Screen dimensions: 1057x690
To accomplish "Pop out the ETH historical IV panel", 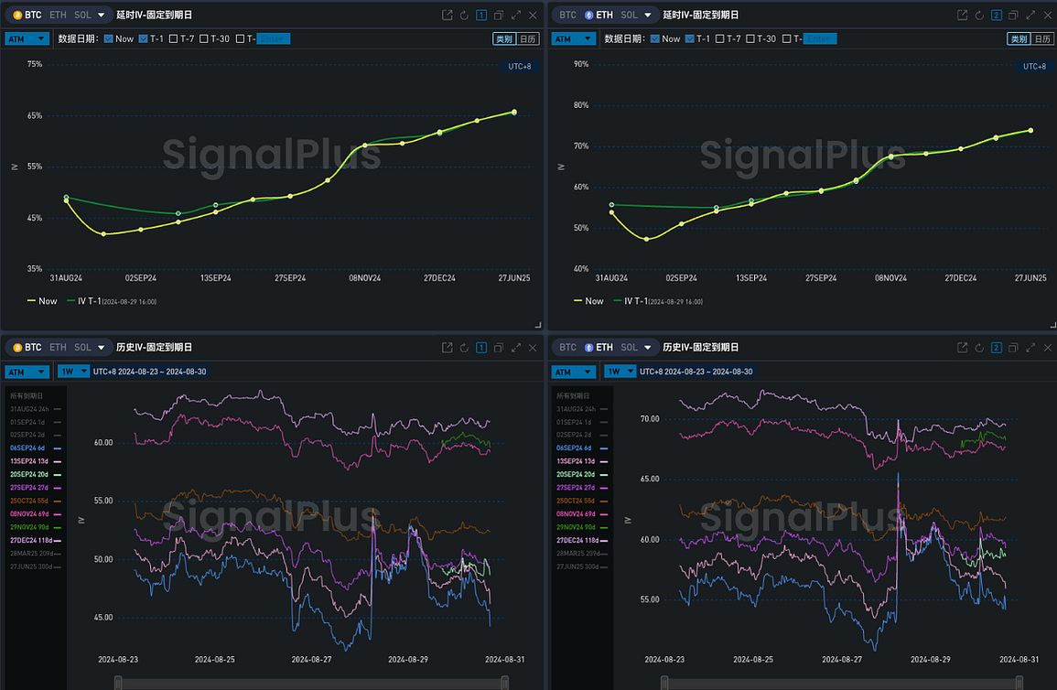I will click(x=962, y=348).
